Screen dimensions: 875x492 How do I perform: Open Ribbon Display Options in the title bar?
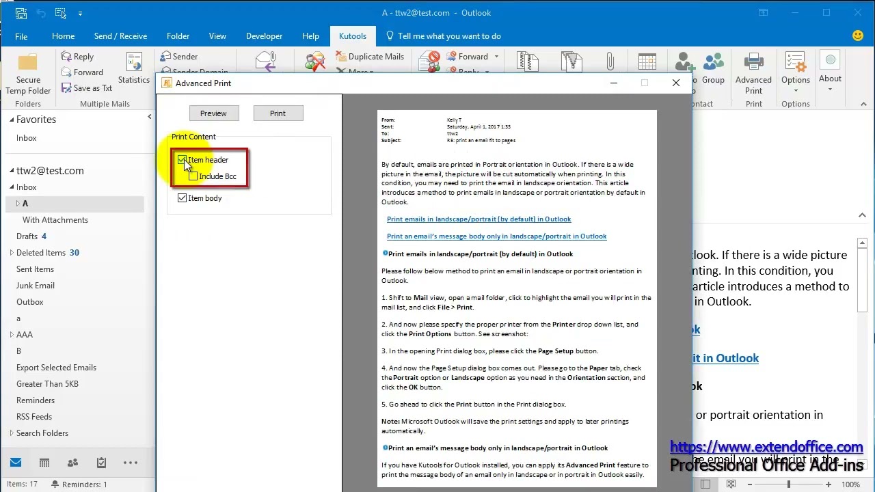763,13
